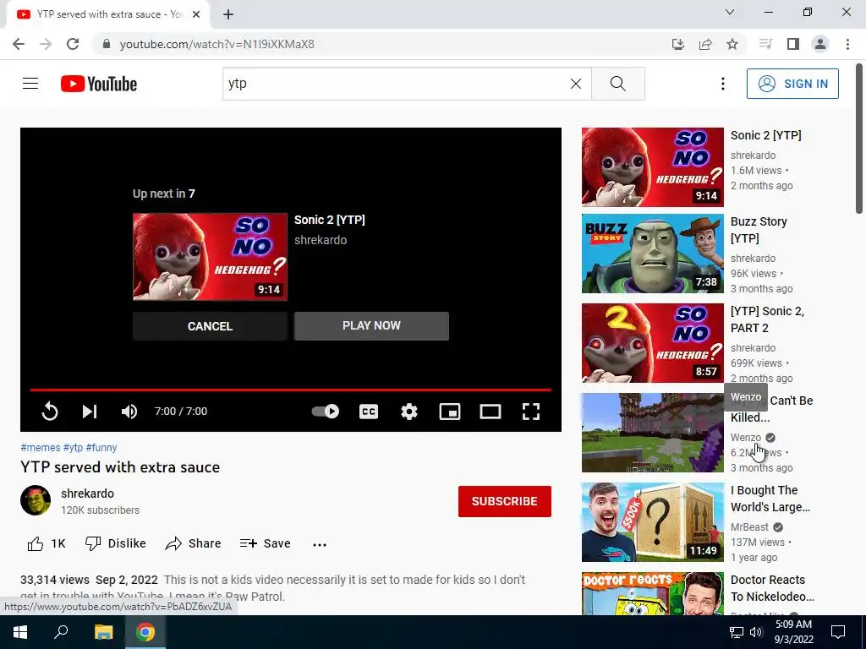Mute the video with speaker icon
The image size is (866, 649).
[x=129, y=412]
